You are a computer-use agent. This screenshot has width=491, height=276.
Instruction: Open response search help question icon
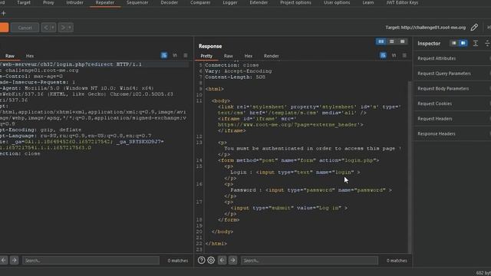[201, 260]
